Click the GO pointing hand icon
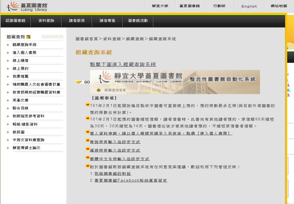 tap(79, 82)
